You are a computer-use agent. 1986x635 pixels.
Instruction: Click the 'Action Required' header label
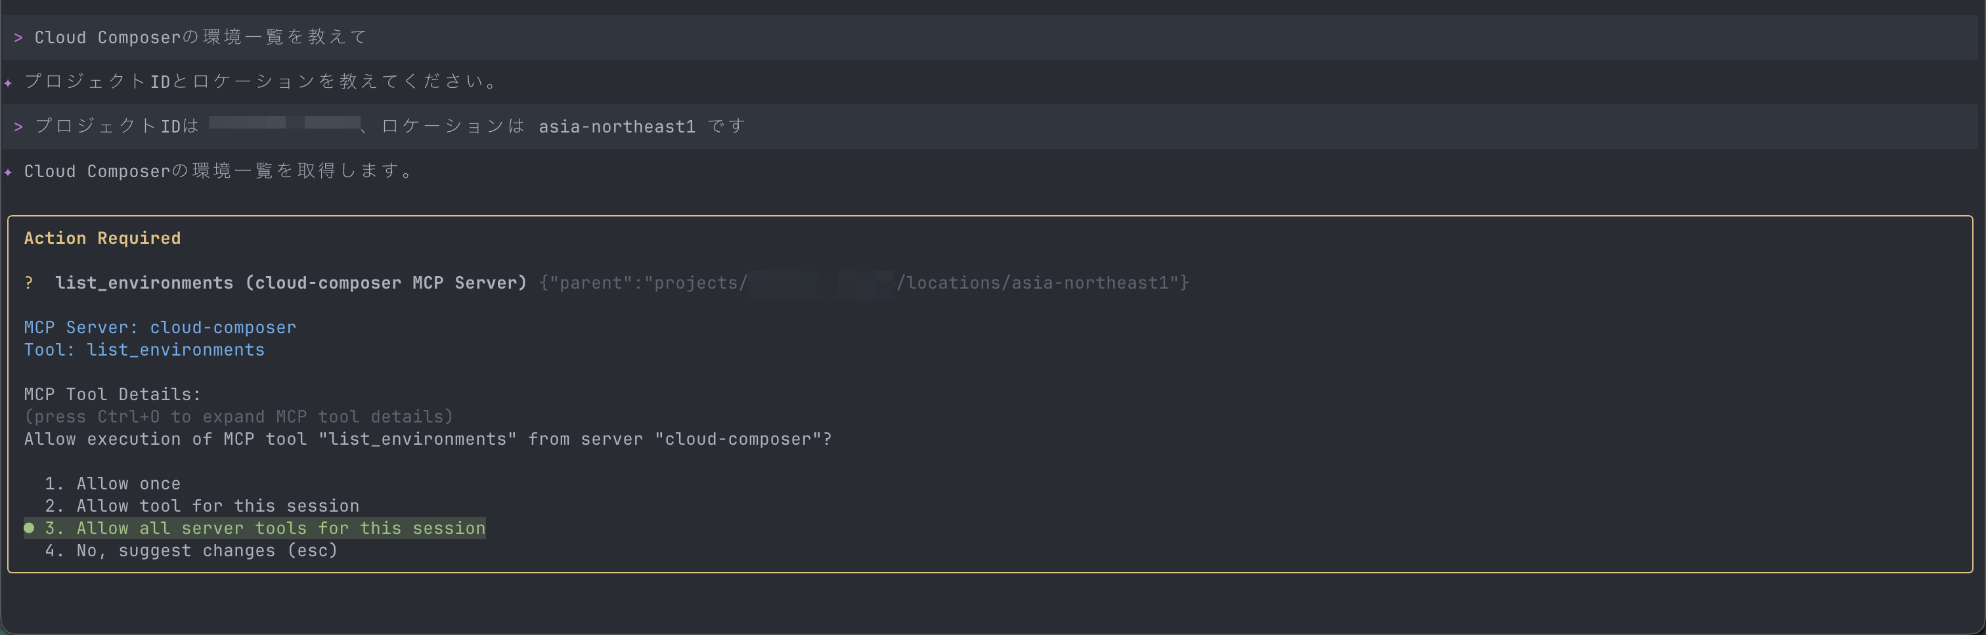click(102, 238)
